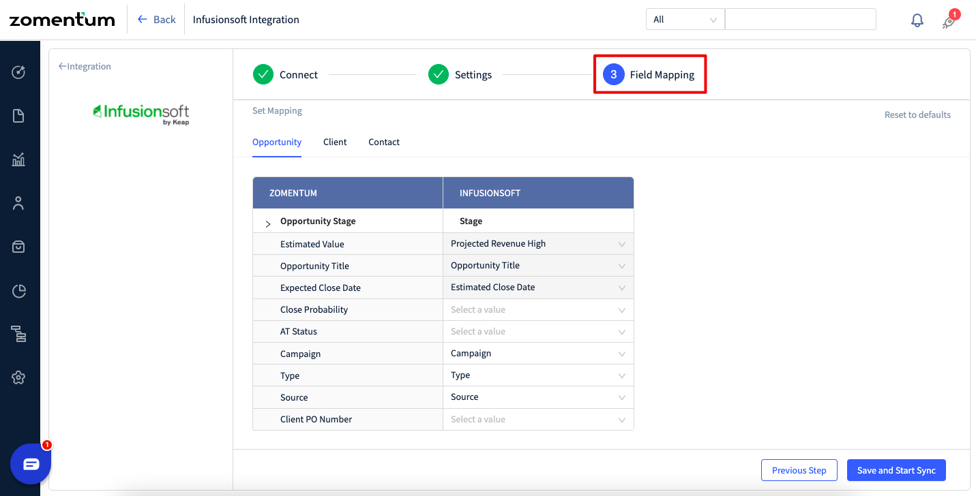Open the Infusionsoft Campaign dropdown
The width and height of the screenshot is (976, 496).
538,354
